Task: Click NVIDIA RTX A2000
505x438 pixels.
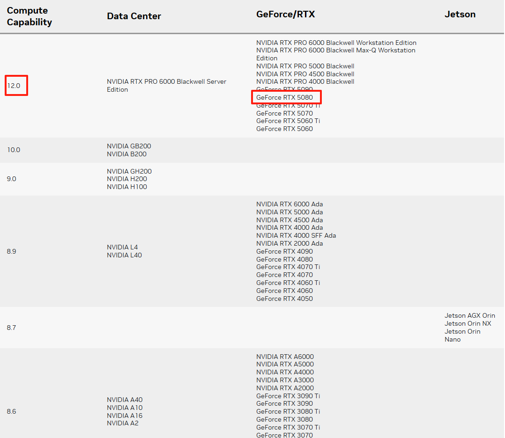Action: click(x=285, y=388)
